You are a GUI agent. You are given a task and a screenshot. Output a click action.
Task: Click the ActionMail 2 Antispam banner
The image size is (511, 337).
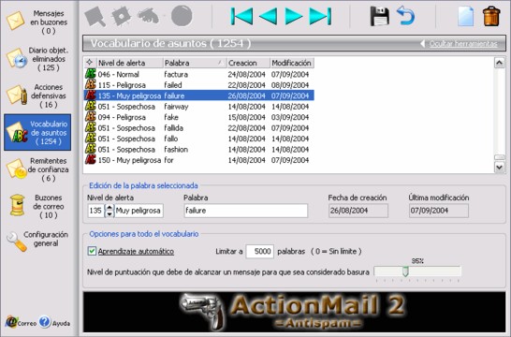(x=294, y=312)
